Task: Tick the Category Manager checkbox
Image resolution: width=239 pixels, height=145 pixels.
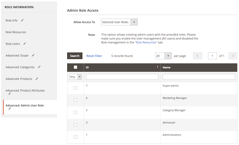Action: coord(75,112)
